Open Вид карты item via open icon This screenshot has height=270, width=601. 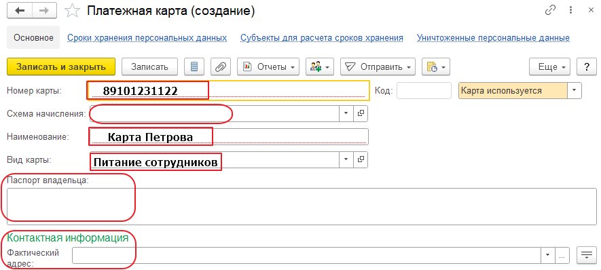pyautogui.click(x=361, y=159)
